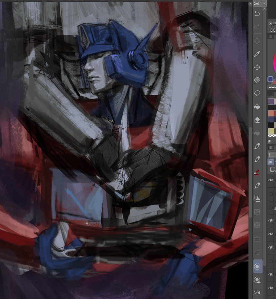This screenshot has width=276, height=299.
Task: Click the save color set disk icon
Action: point(269,141)
